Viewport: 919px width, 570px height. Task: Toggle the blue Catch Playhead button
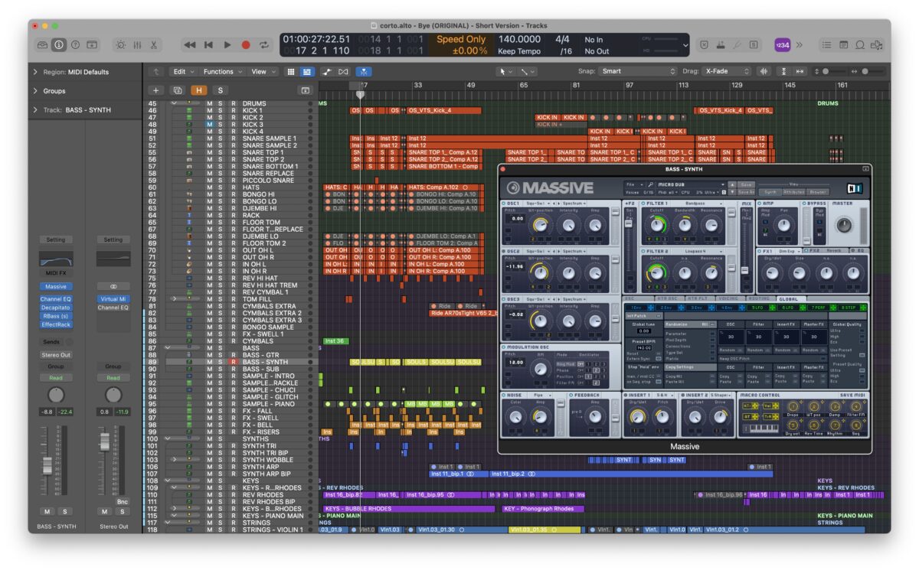coord(365,71)
